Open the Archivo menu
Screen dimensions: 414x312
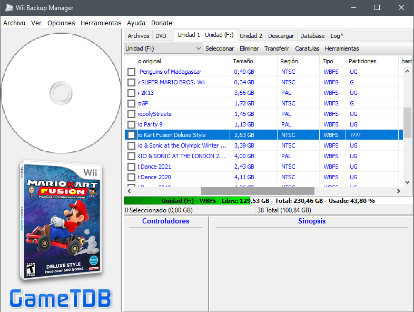(14, 23)
